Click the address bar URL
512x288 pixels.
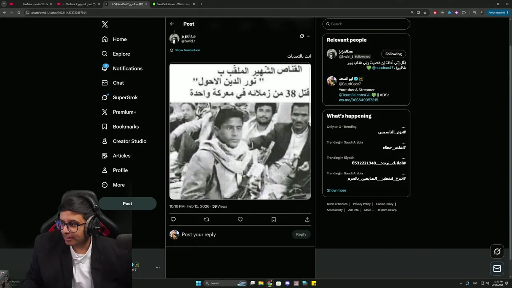59,12
